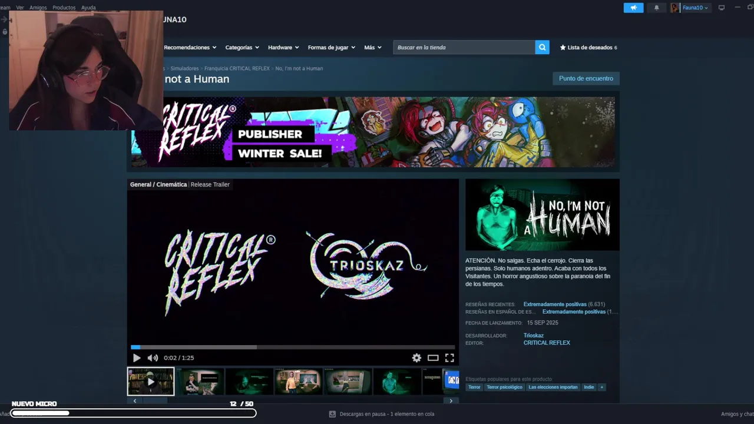754x424 pixels.
Task: Open the notifications bell
Action: point(657,8)
